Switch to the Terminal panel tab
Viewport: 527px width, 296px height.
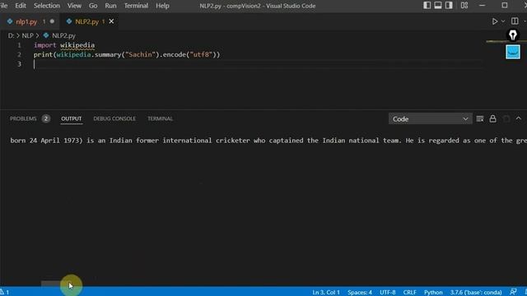tap(160, 118)
